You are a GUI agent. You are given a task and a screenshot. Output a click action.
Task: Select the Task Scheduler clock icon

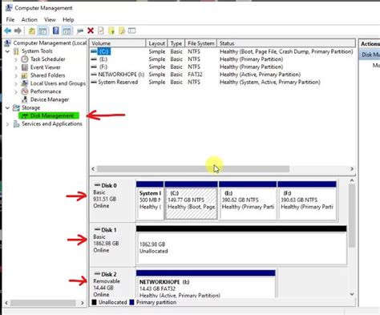click(x=25, y=59)
